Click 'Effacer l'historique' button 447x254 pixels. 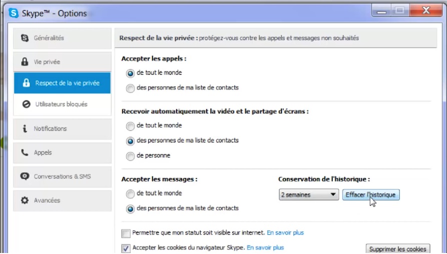click(370, 195)
